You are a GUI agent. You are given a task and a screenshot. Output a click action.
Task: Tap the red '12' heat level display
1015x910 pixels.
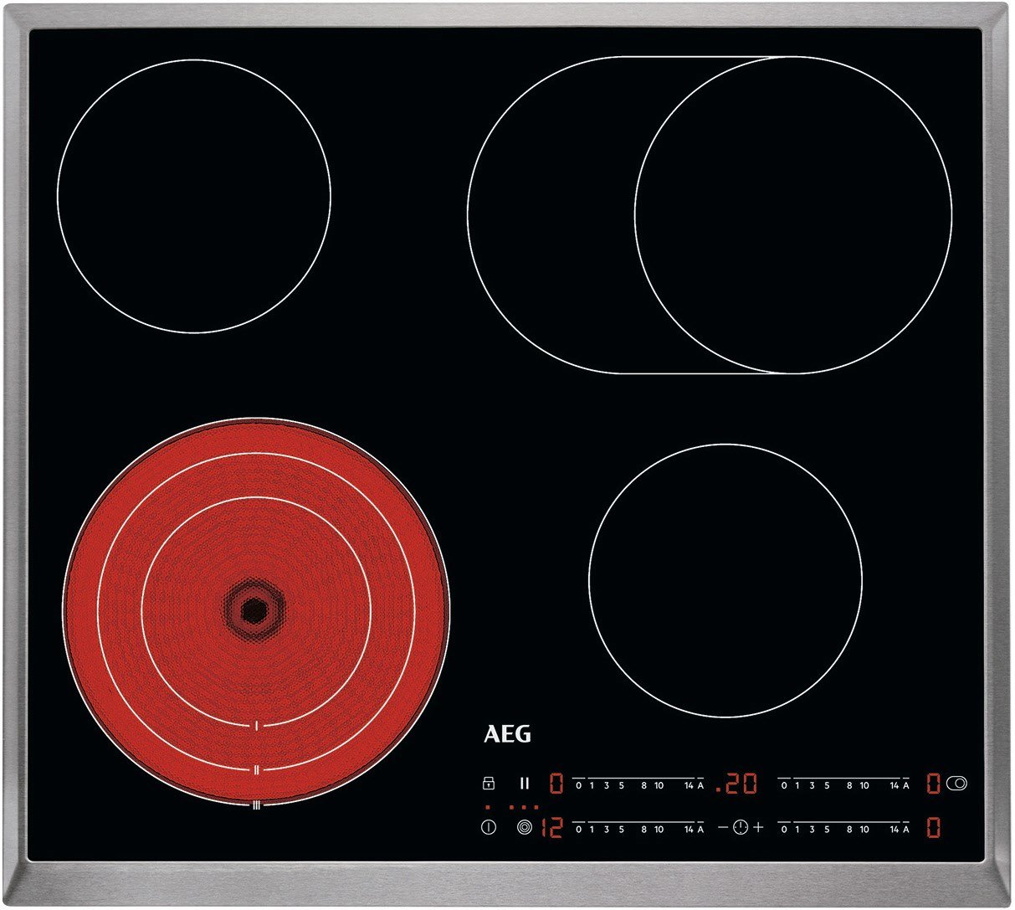551,828
